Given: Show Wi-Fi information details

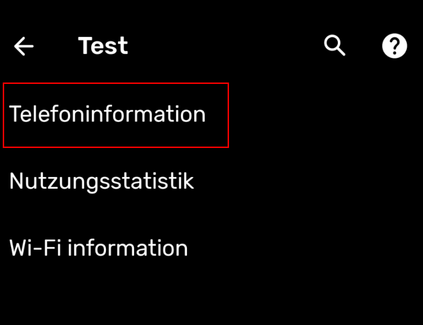Looking at the screenshot, I should click(211, 248).
